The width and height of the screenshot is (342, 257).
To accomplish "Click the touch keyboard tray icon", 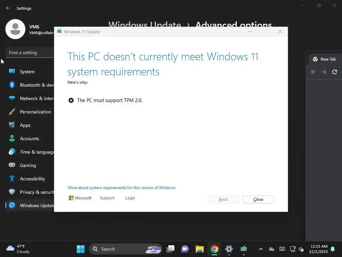I will 282,249.
